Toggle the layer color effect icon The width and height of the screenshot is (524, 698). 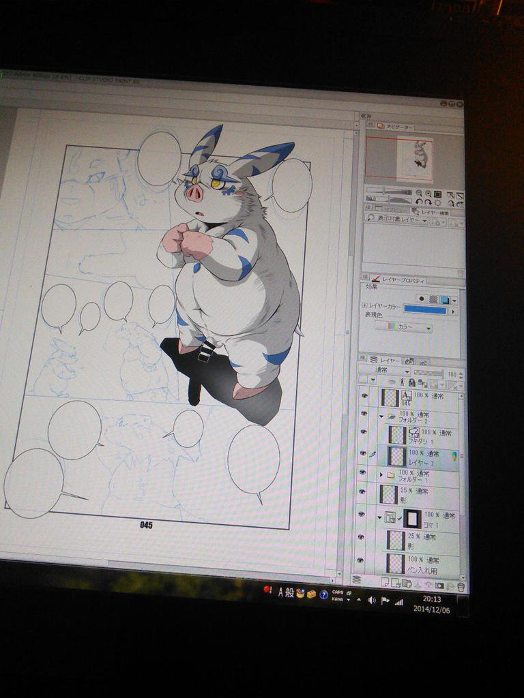444,300
